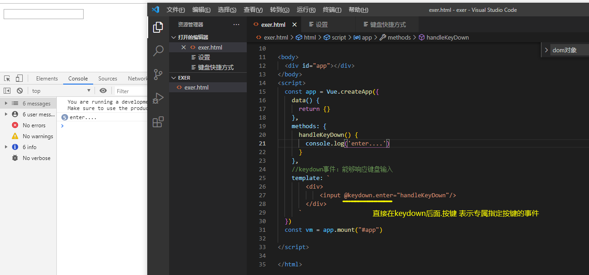This screenshot has height=275, width=589.
Task: Toggle DevTools device toolbar icon
Action: 19,78
